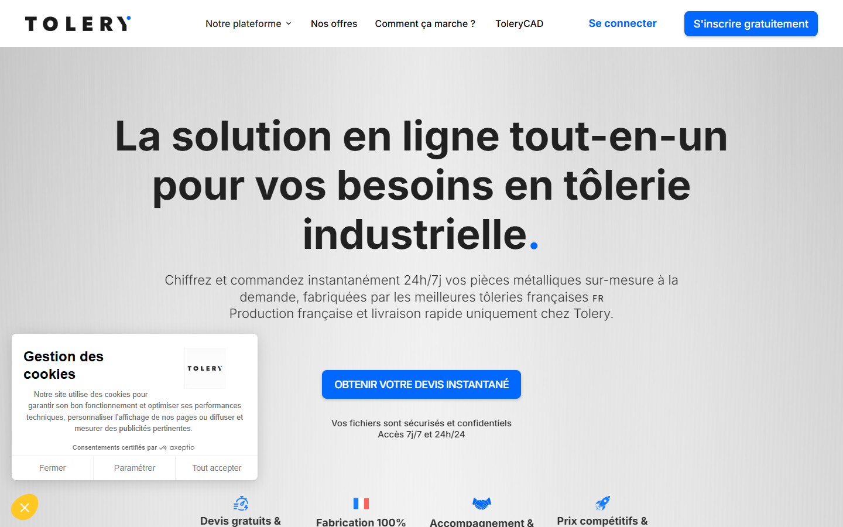Click the 'Accompagnement &' feature label
This screenshot has height=527, width=843.
click(482, 522)
